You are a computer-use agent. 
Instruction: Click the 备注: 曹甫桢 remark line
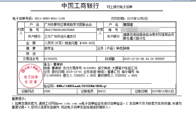coord(53,64)
